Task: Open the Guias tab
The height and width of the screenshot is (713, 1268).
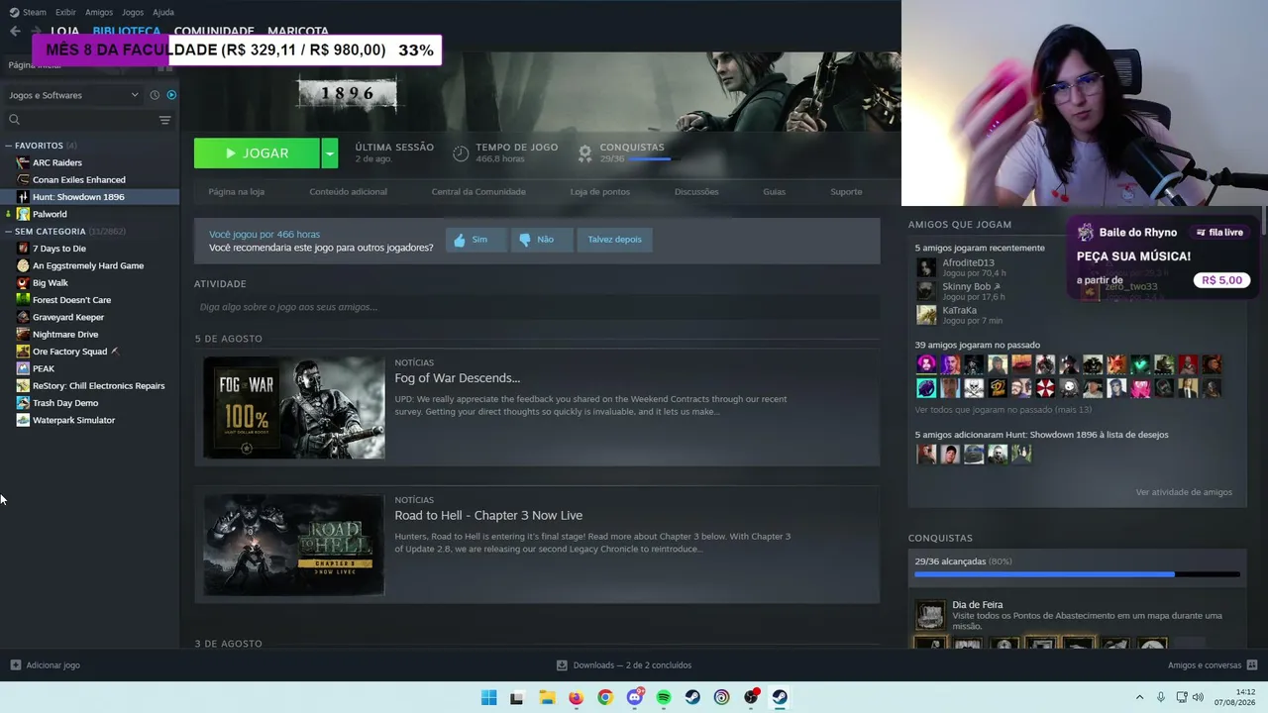Action: pos(774,192)
